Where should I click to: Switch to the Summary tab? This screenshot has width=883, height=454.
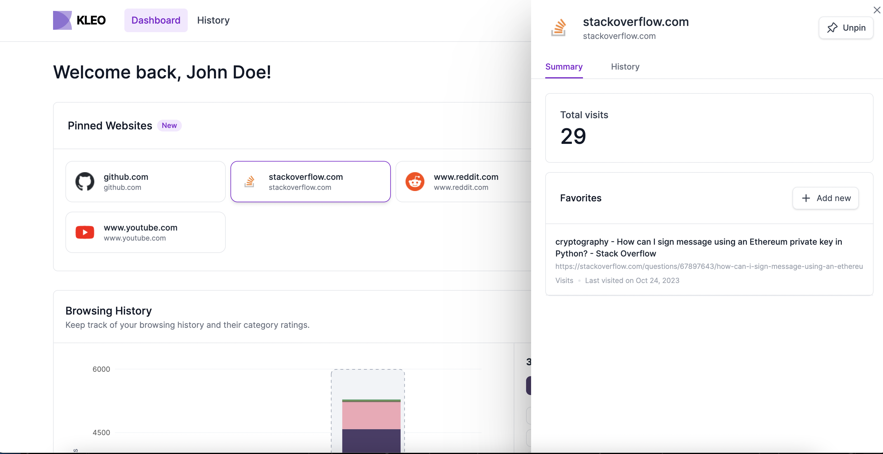[x=564, y=67]
